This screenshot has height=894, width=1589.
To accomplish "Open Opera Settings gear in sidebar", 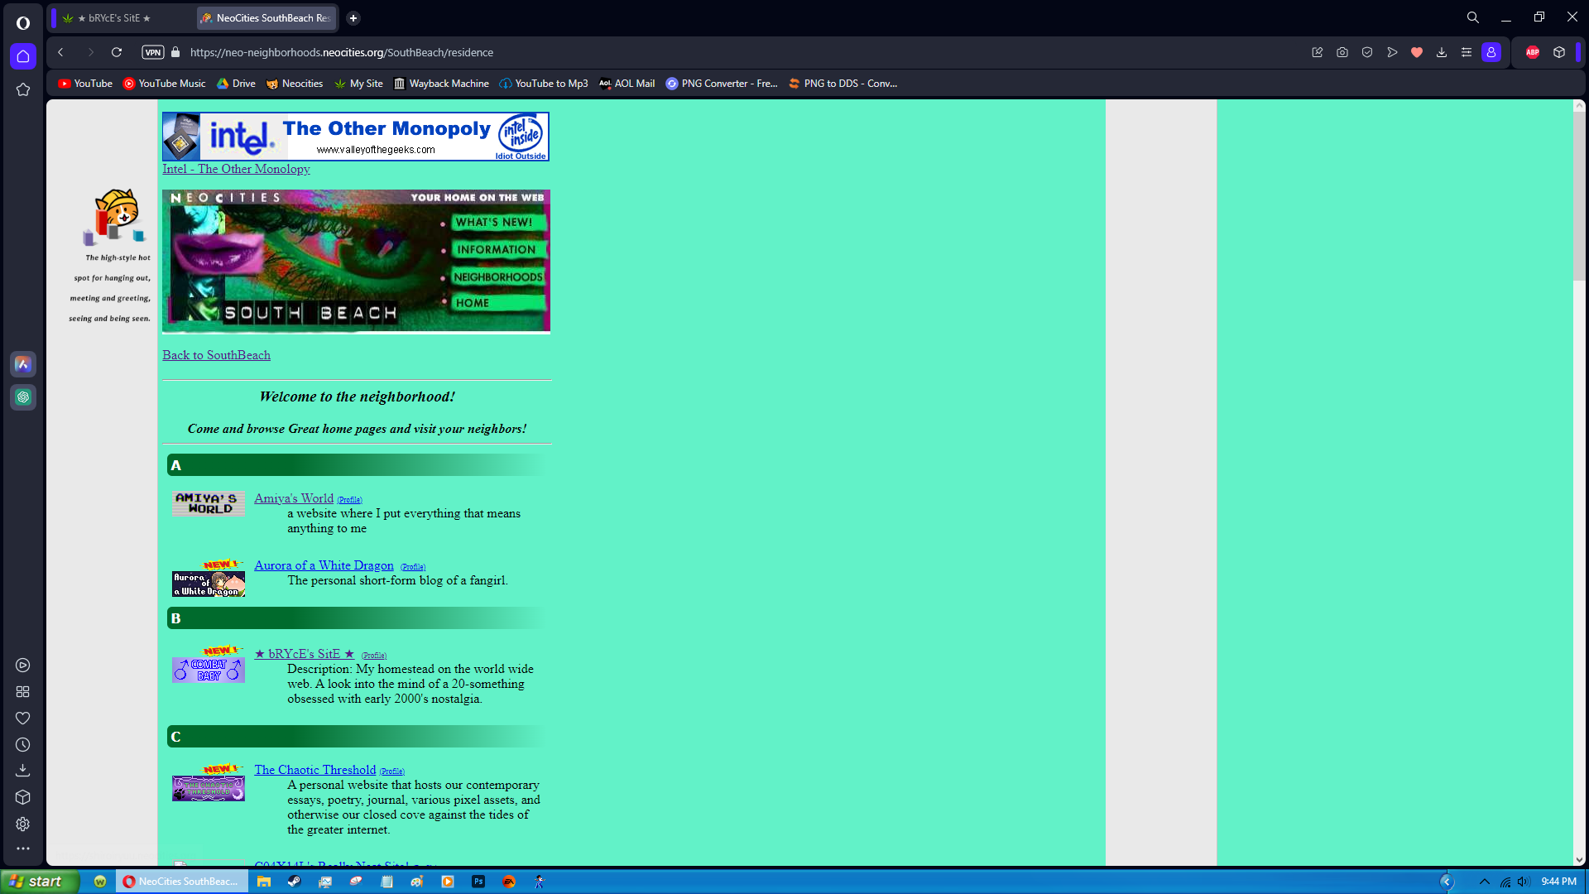I will tap(22, 824).
